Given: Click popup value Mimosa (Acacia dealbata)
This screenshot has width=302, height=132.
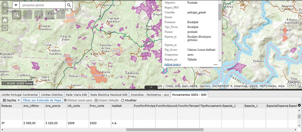Looking at the screenshot, I should pos(201,50).
